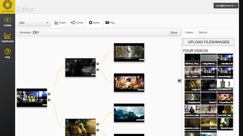Pick the IndigoWallet video
Image resolution: width=243 pixels, height=136 pixels.
click(x=209, y=60)
